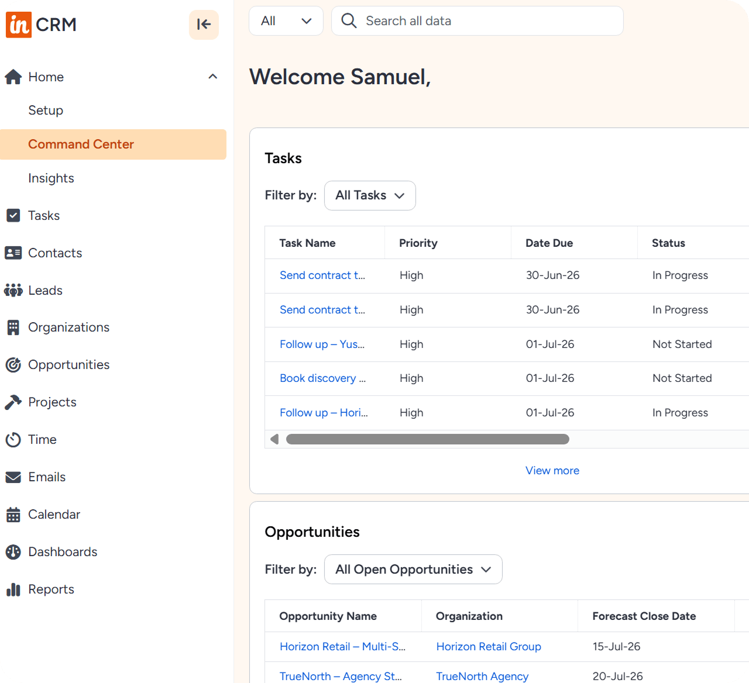Click the Reports bar chart icon
The width and height of the screenshot is (749, 683).
[x=13, y=589]
